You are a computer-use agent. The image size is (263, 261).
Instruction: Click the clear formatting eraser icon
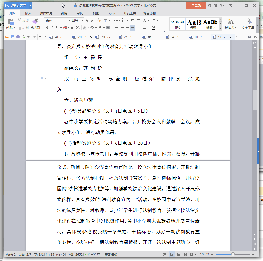tap(99, 20)
